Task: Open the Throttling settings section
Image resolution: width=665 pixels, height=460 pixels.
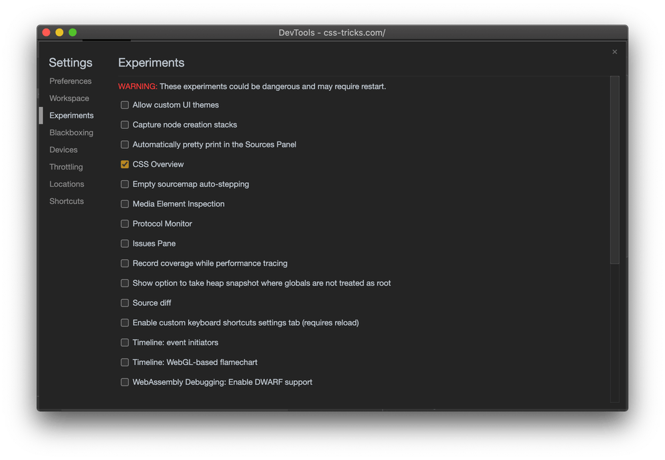Action: (66, 167)
